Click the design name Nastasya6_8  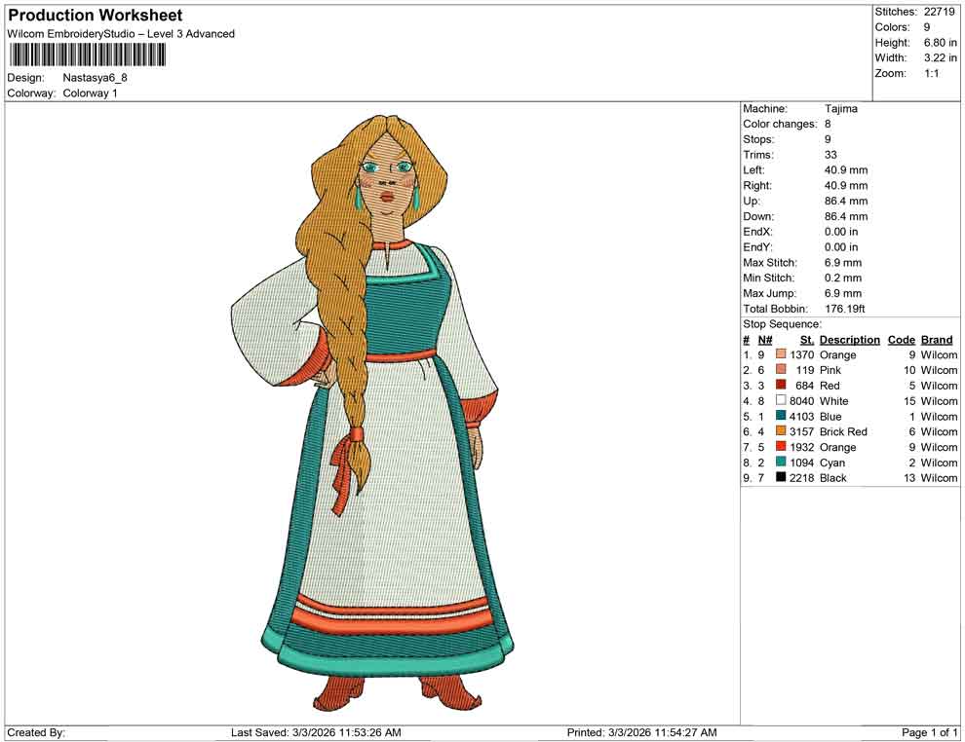coord(95,78)
